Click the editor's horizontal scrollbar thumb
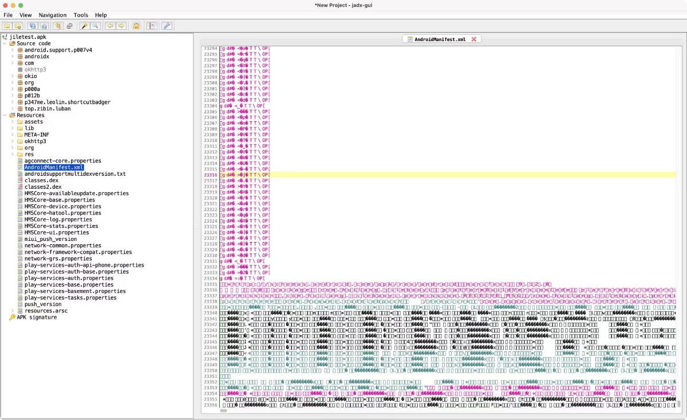687x420 pixels. pos(223,410)
